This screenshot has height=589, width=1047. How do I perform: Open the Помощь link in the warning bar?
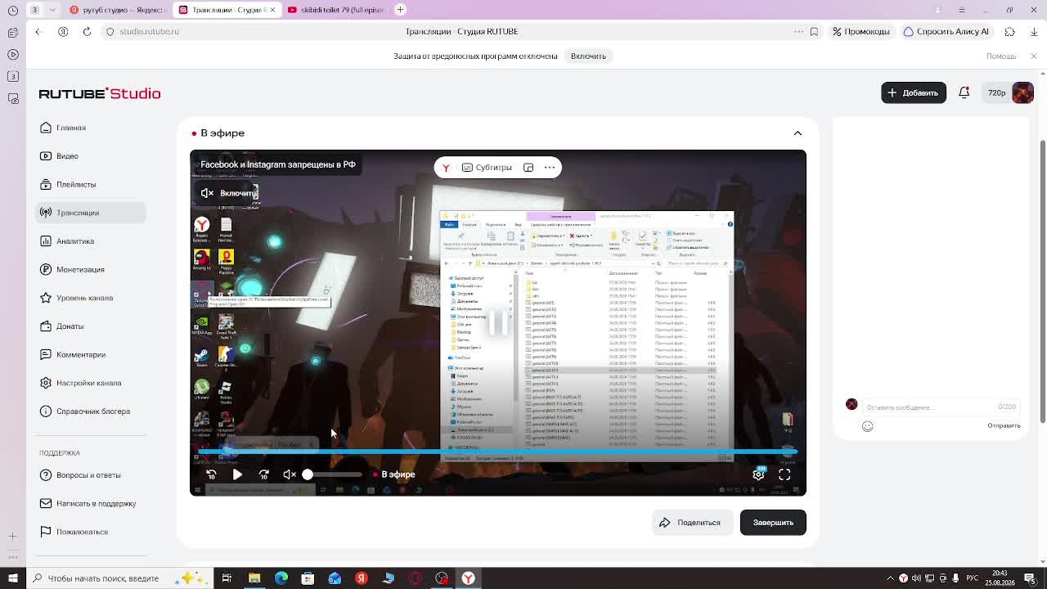[x=1001, y=56]
